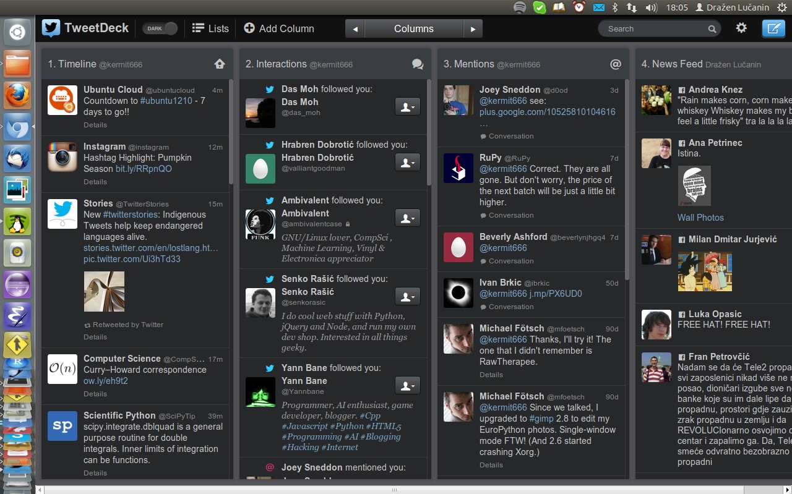Open the ow.ly/eh9t2 link
This screenshot has height=494, width=792.
coord(106,381)
